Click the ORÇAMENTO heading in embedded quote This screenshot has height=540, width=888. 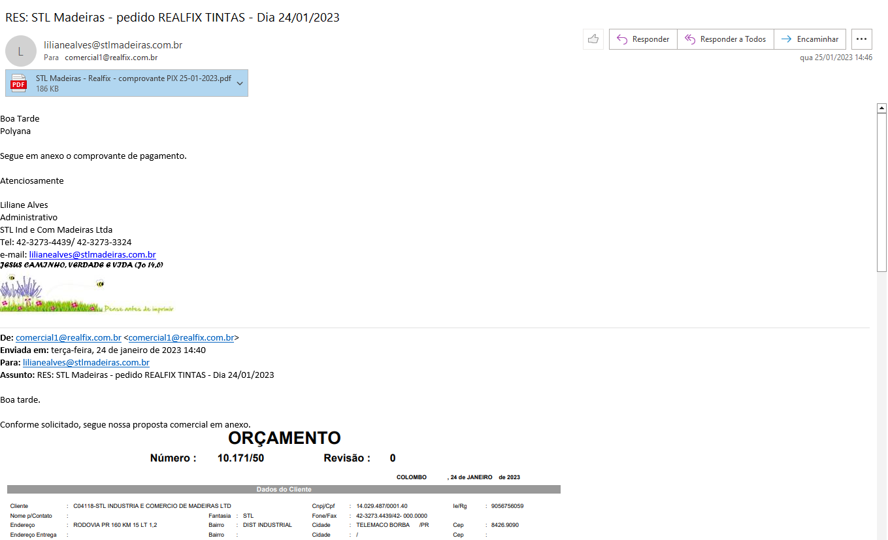[x=284, y=438]
